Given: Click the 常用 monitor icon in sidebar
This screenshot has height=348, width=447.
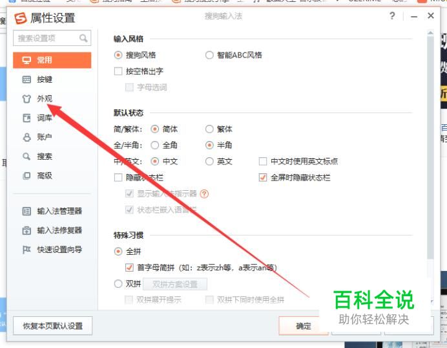Looking at the screenshot, I should (x=26, y=60).
